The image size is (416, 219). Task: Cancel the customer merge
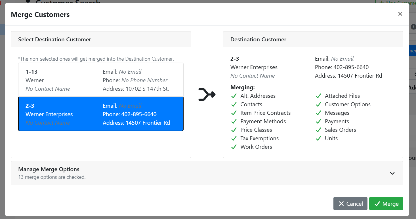(x=350, y=204)
